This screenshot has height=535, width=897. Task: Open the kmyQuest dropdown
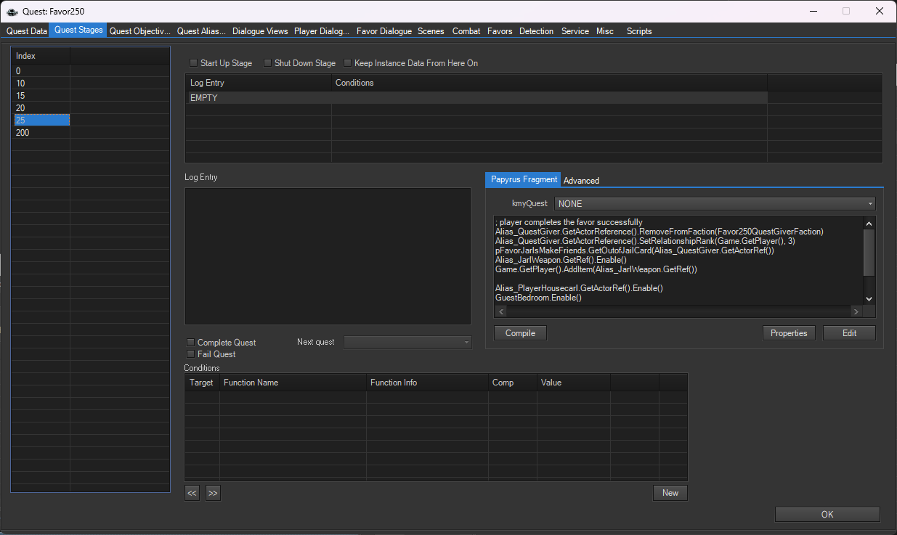click(x=715, y=204)
